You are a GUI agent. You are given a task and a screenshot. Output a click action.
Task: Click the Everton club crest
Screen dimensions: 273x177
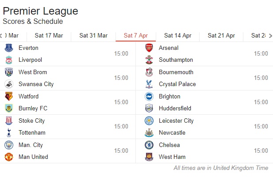[9, 48]
